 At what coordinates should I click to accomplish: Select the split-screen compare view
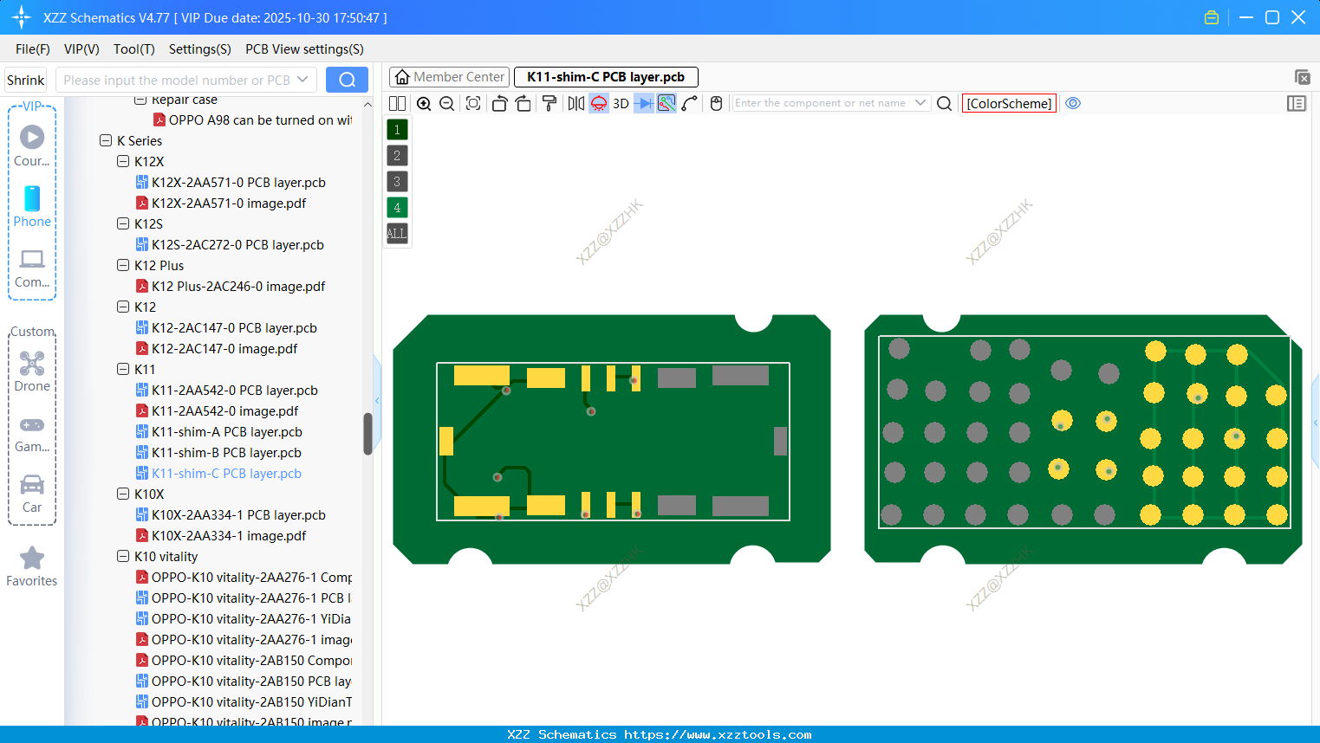click(396, 102)
